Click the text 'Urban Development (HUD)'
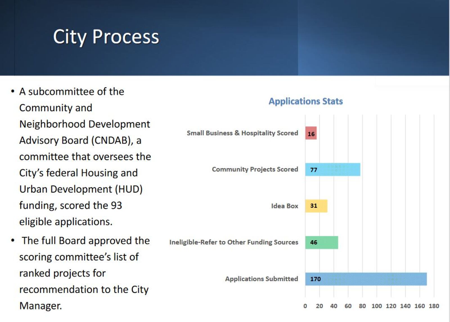Viewport: 450px width, 322px height. tap(81, 189)
